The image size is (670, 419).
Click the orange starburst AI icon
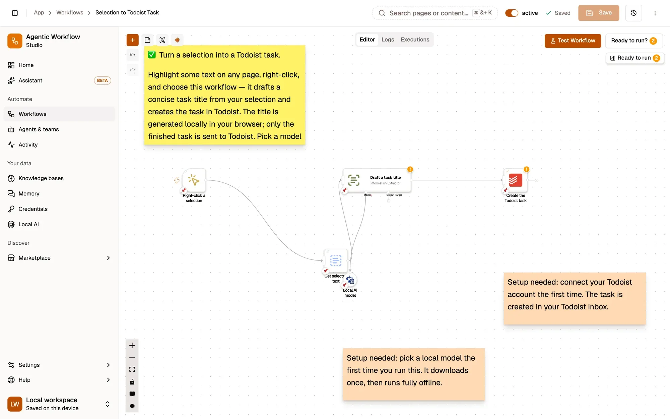click(x=177, y=40)
